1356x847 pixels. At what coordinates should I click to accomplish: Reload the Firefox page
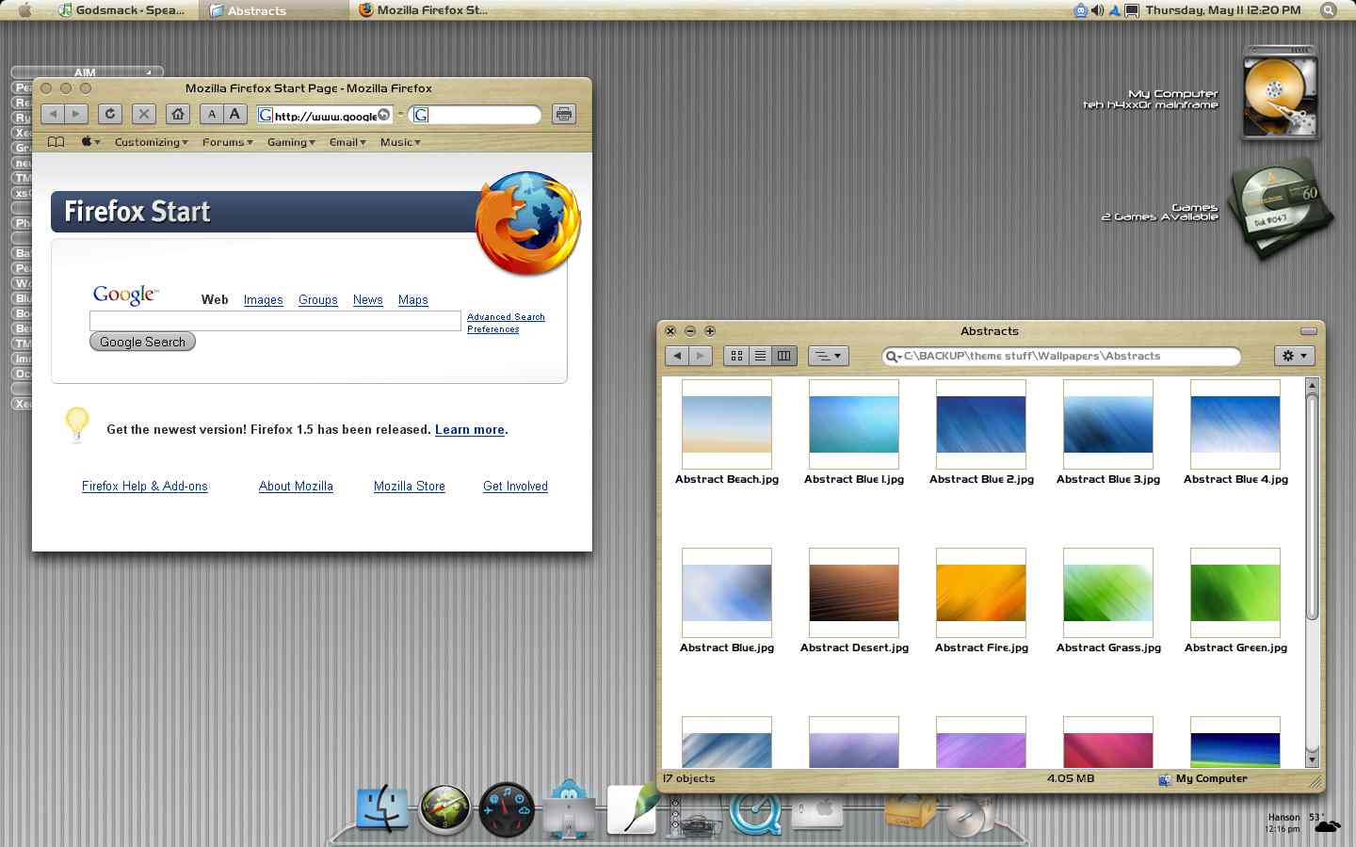(110, 114)
